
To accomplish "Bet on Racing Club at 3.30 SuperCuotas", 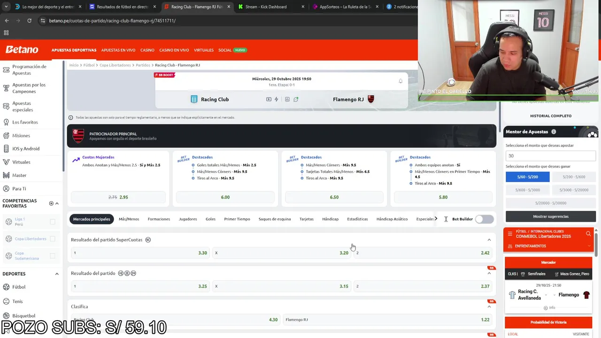I will point(139,253).
